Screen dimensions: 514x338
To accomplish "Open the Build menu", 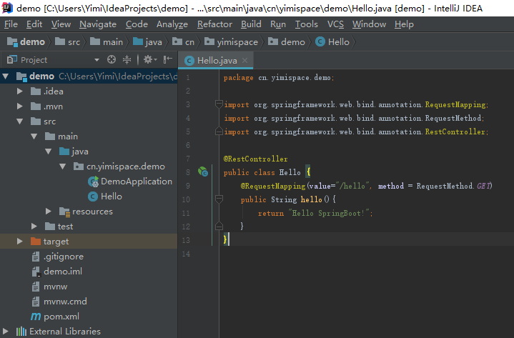I will [x=251, y=24].
